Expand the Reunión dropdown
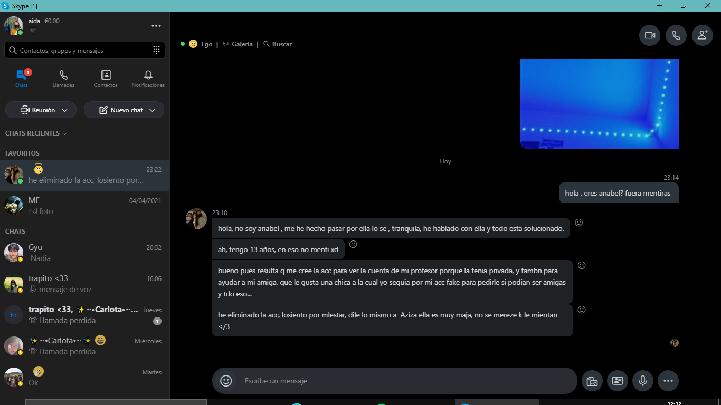 (64, 110)
